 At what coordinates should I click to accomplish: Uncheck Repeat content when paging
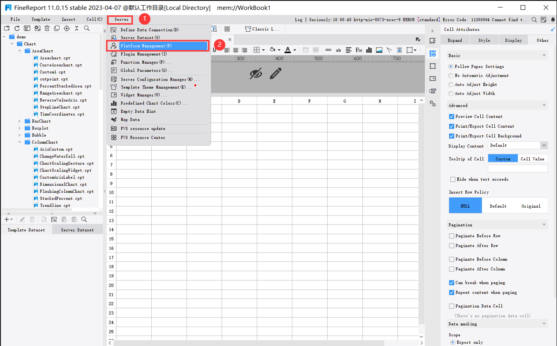[452, 292]
